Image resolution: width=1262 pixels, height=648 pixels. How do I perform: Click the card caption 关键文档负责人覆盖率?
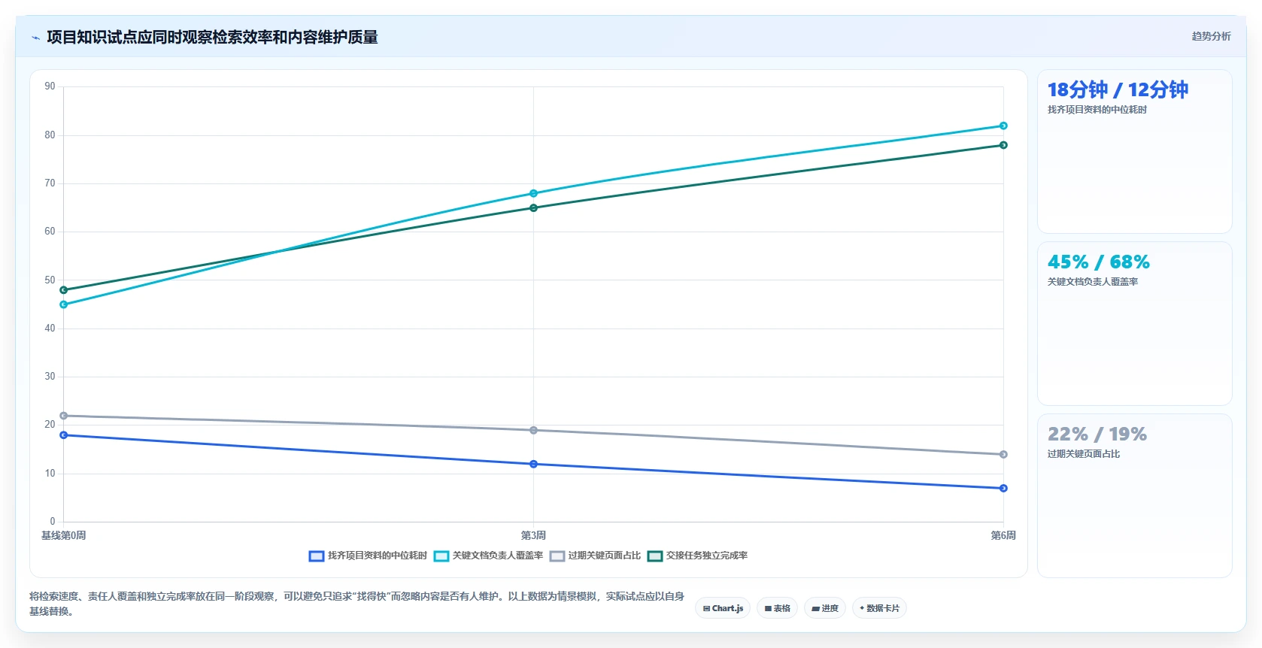[x=1092, y=282]
